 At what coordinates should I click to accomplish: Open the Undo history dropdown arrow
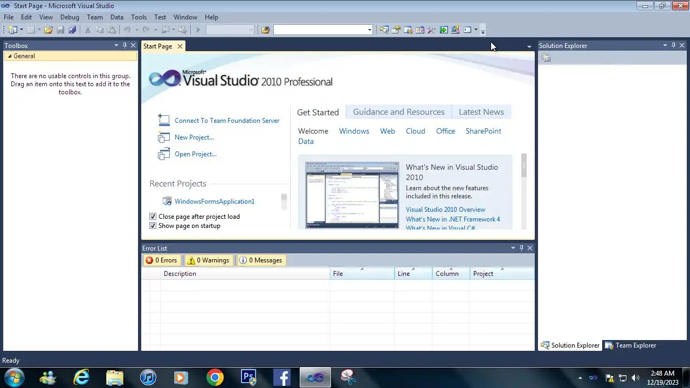[x=136, y=30]
